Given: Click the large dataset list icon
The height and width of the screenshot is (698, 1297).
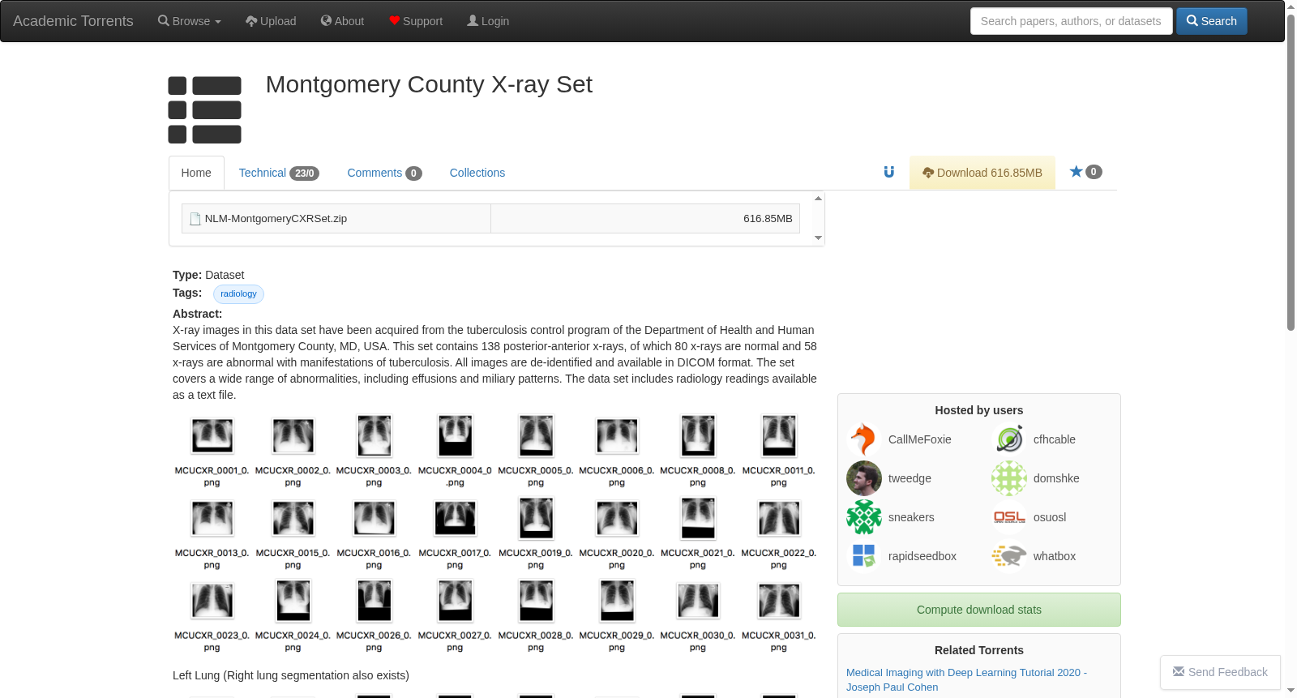Looking at the screenshot, I should point(205,110).
